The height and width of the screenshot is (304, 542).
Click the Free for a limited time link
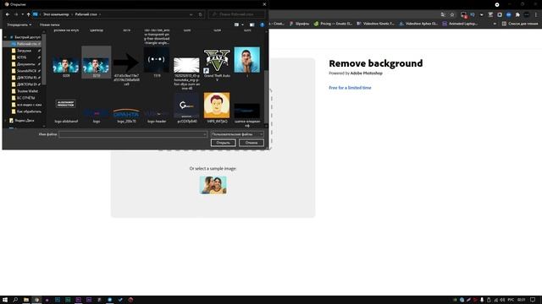350,88
